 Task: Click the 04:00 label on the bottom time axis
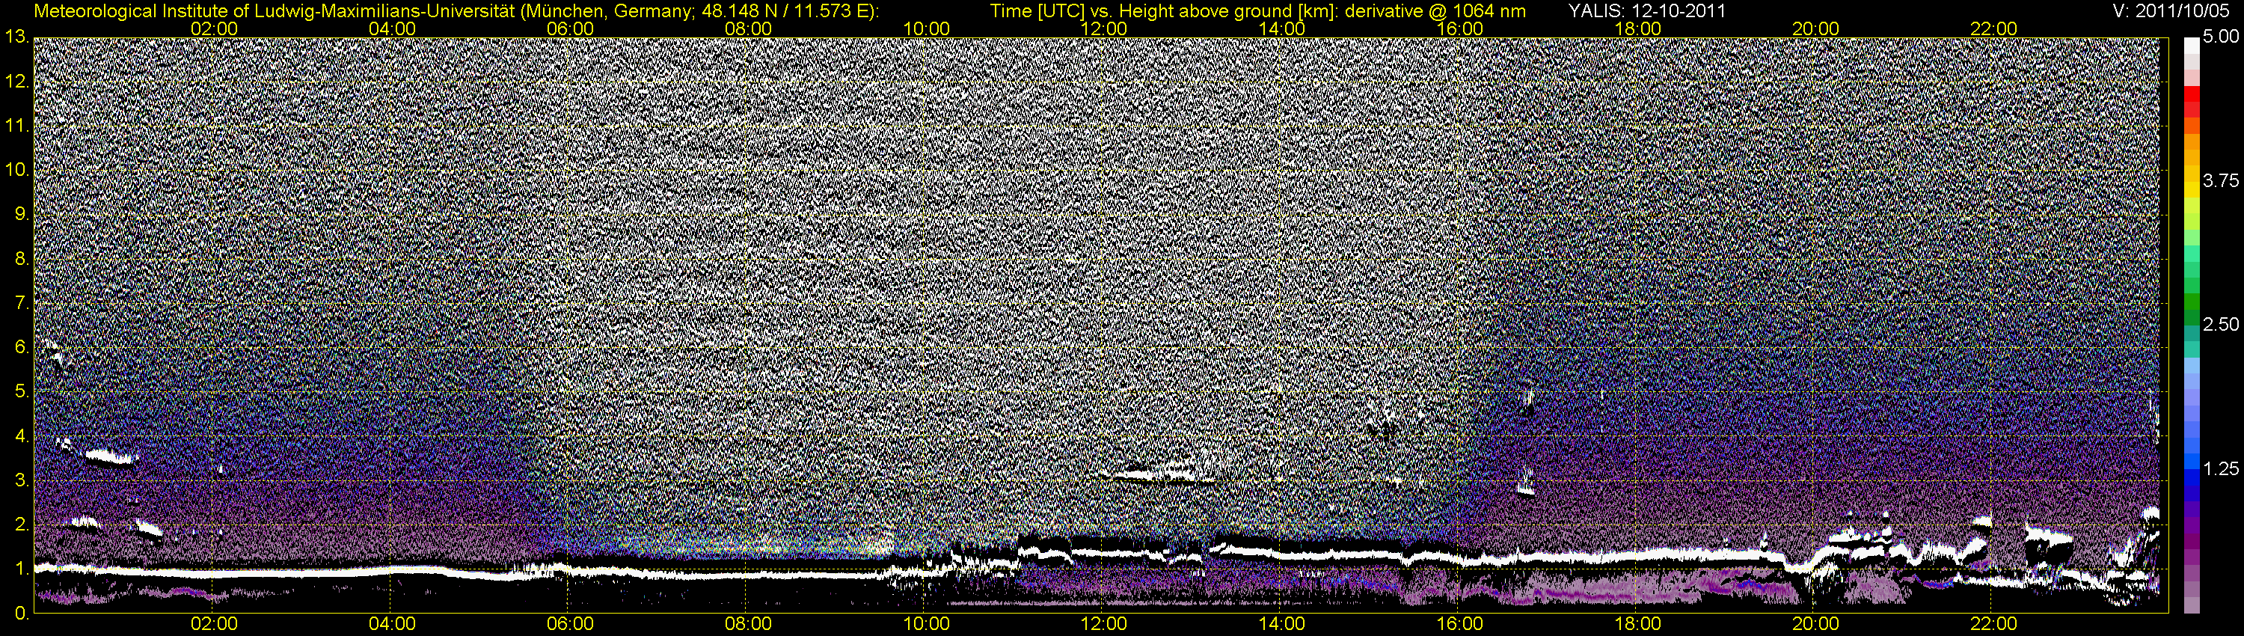click(392, 625)
